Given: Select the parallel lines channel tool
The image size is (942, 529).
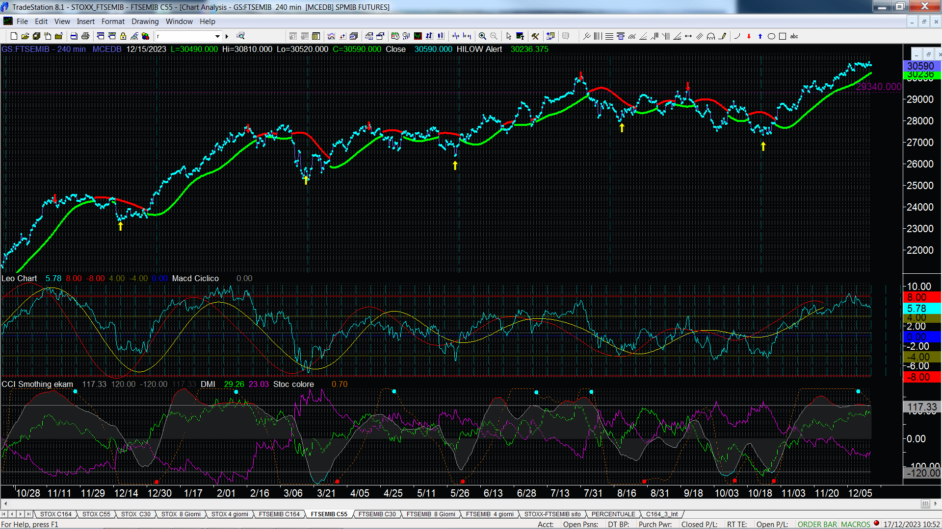Looking at the screenshot, I should [x=700, y=36].
